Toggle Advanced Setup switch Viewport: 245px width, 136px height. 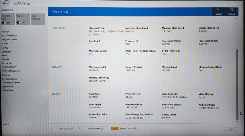pos(4,23)
